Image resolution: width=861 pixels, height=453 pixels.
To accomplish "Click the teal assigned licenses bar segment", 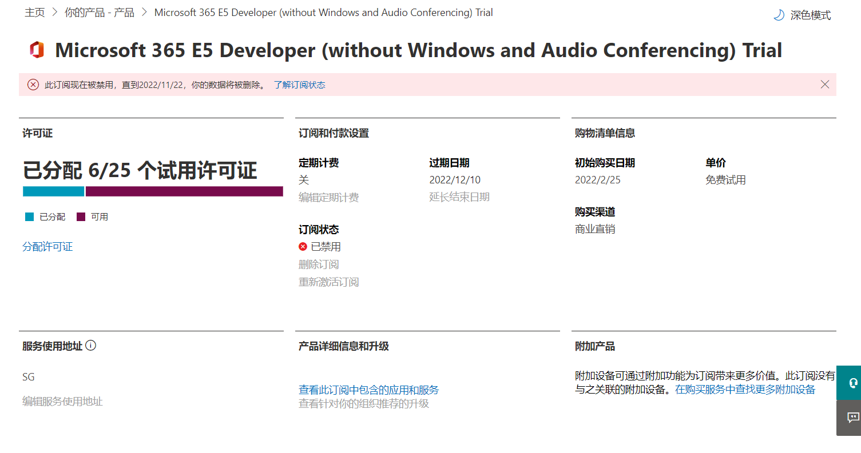I will [53, 191].
